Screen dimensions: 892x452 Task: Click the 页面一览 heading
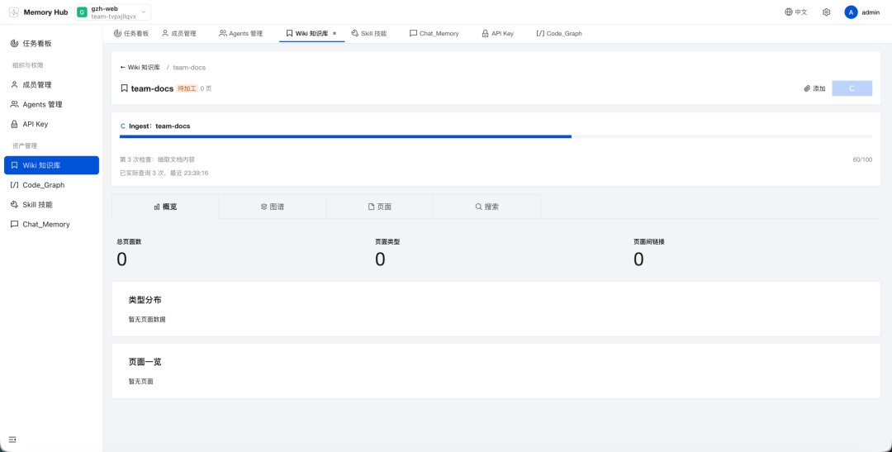(x=145, y=361)
